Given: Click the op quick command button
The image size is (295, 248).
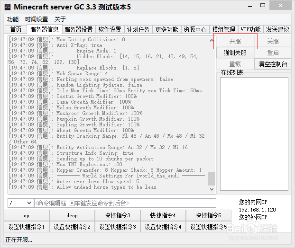Looking at the screenshot, I should click(27, 215).
